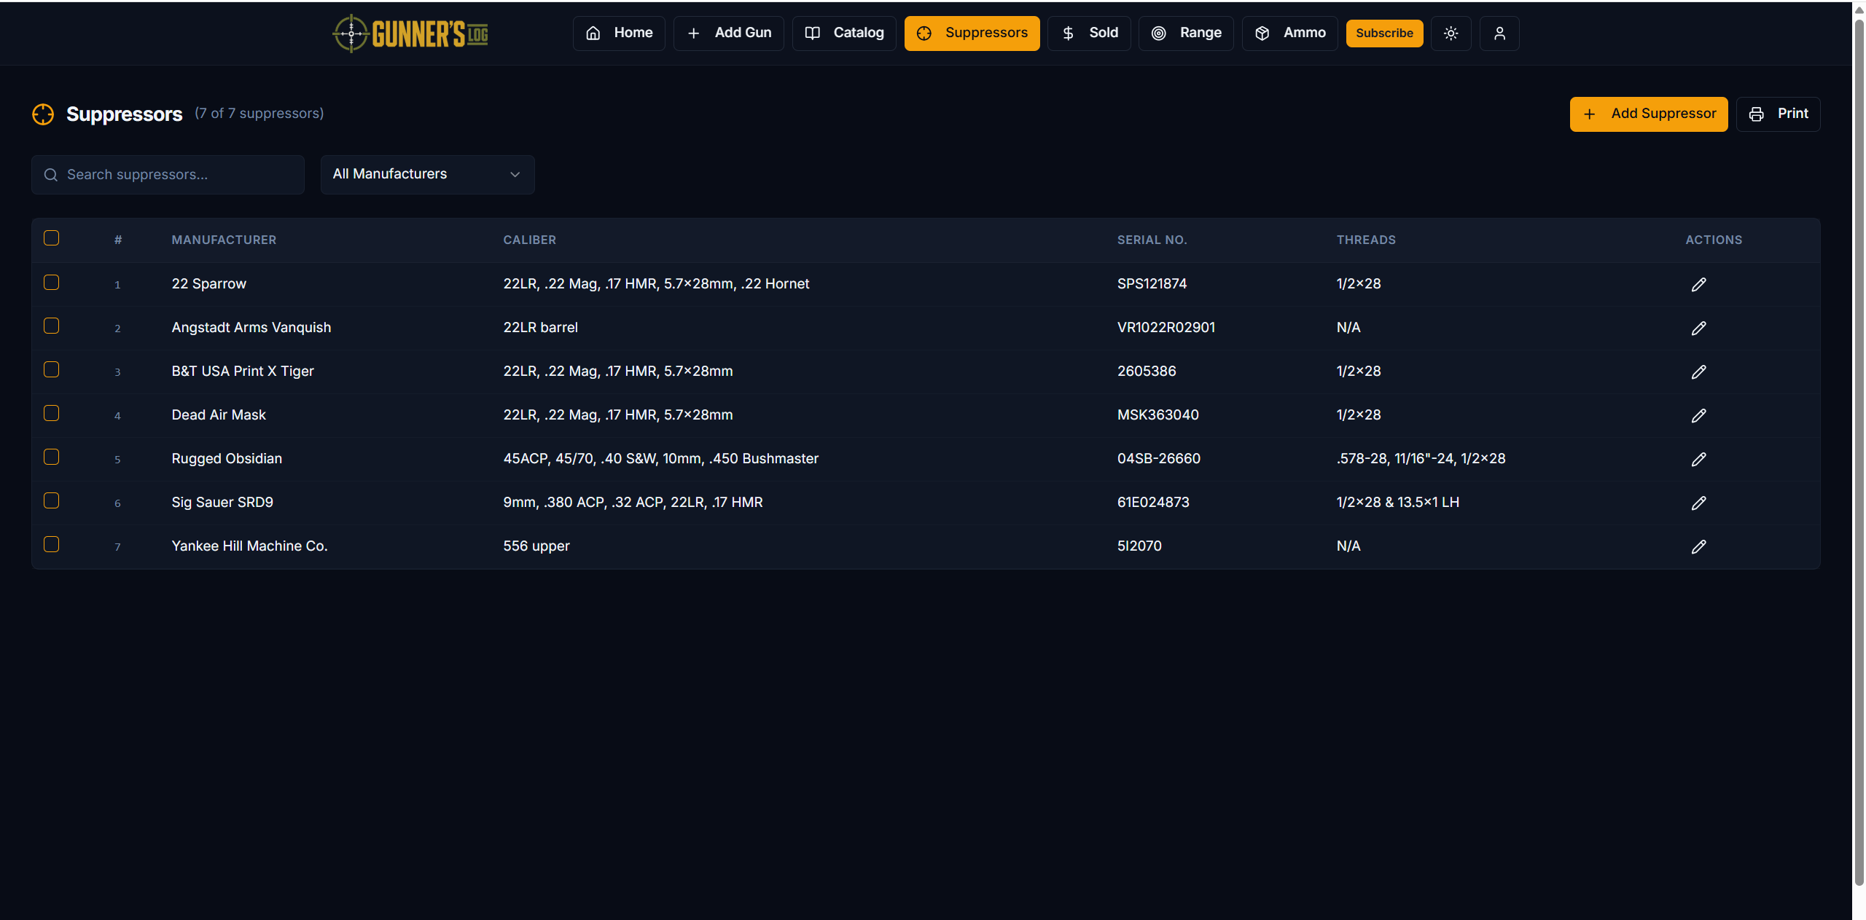Click the '22LR barrel' caliber cell
Image resolution: width=1866 pixels, height=920 pixels.
pos(540,327)
